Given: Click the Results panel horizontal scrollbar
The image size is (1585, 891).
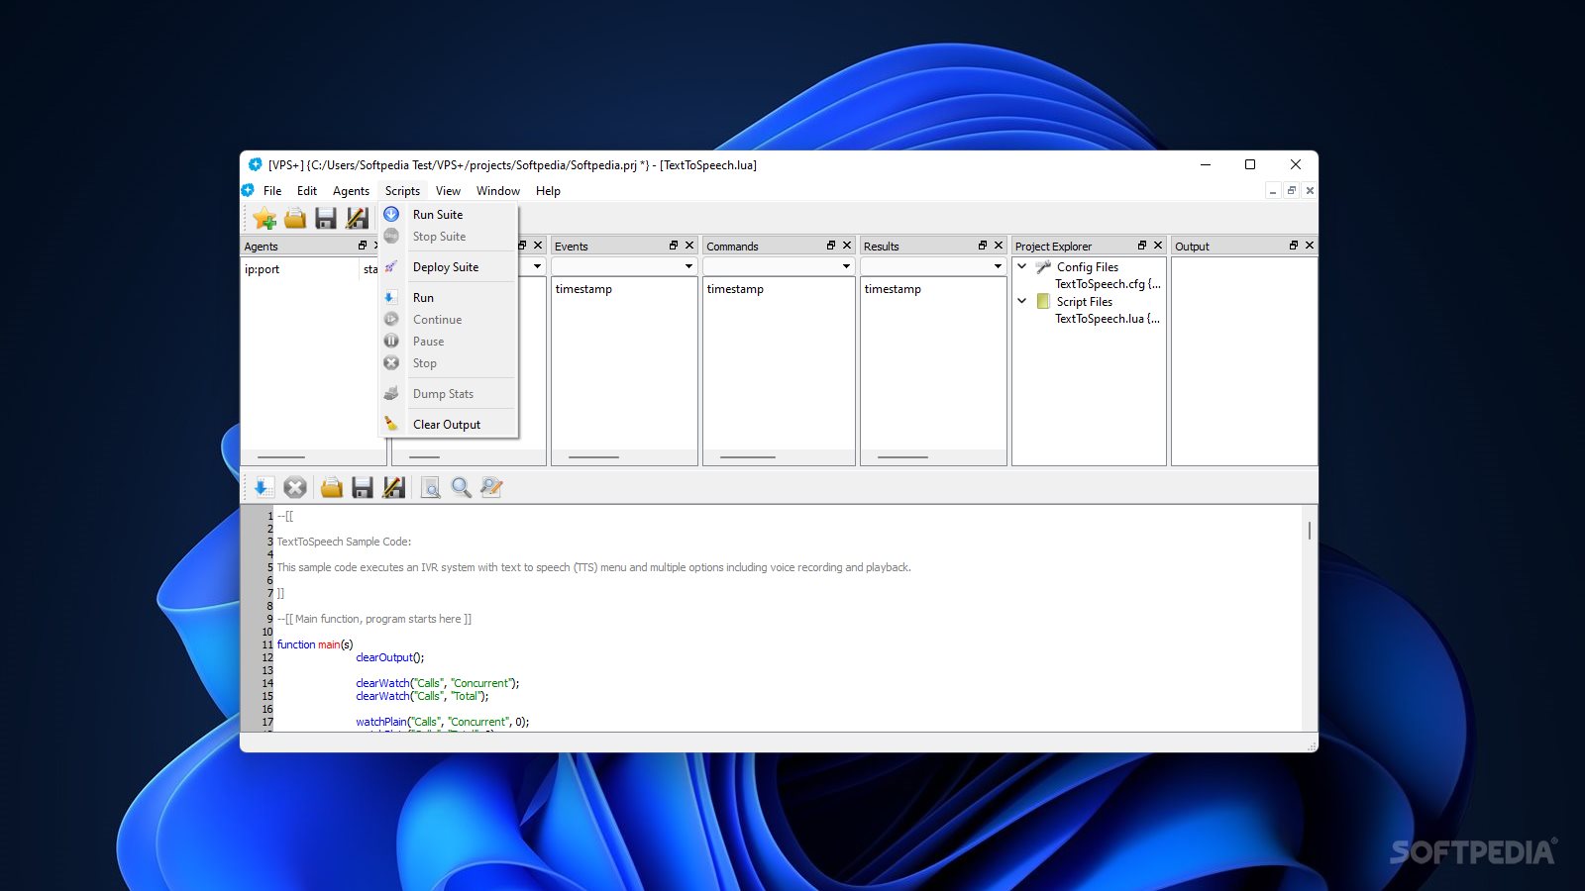Looking at the screenshot, I should (933, 457).
